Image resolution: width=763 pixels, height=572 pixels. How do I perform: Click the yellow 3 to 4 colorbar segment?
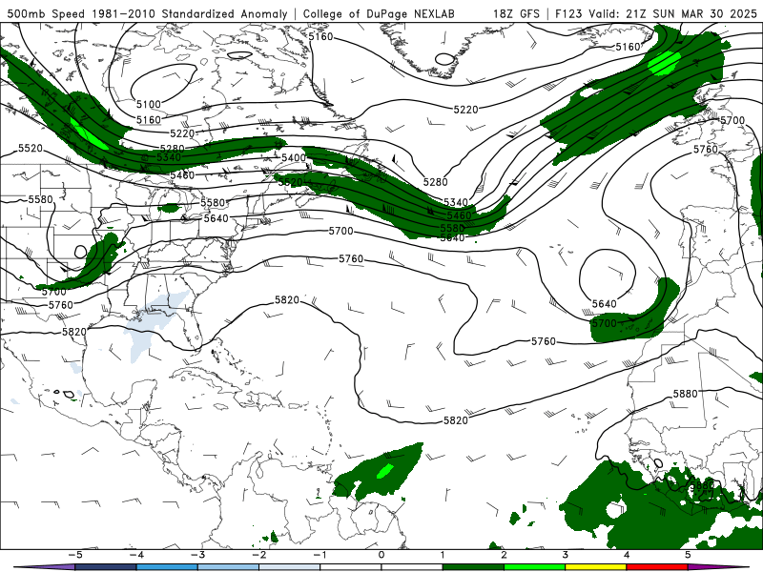click(595, 567)
